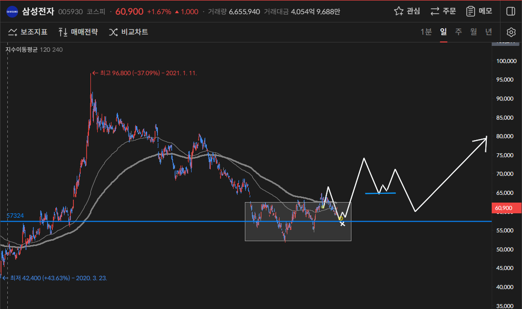Screen dimensions: 522x309
Task: Open chart settings gear icon
Action: tap(511, 32)
